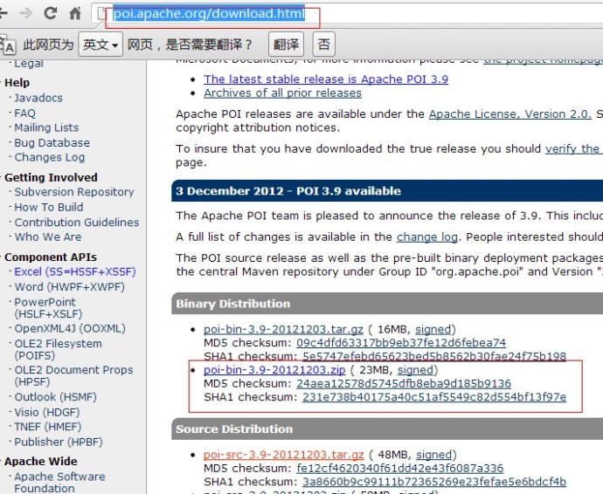Click the Component APIs sidebar heading

pos(51,257)
